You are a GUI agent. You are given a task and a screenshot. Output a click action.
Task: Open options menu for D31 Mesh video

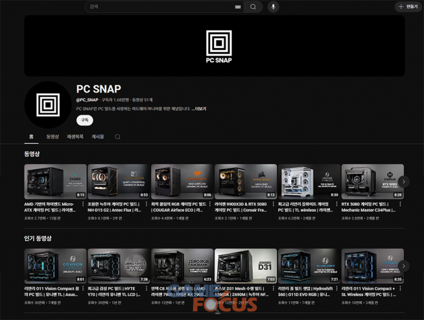click(x=274, y=289)
